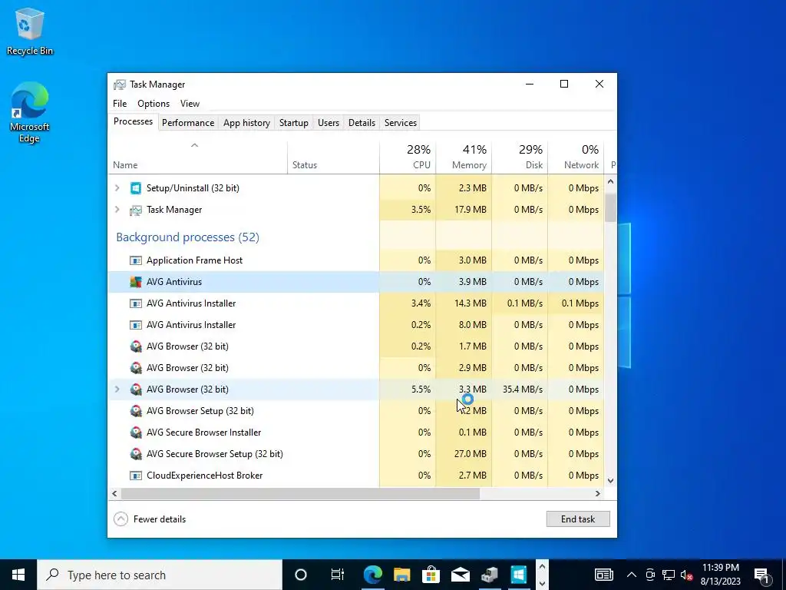786x590 pixels.
Task: Click the AVG Browser Setup process icon
Action: (136, 412)
